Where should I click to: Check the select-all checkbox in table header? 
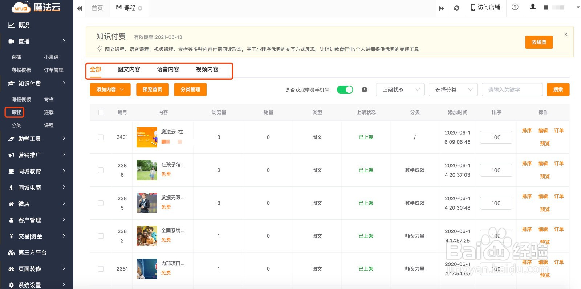(x=101, y=112)
